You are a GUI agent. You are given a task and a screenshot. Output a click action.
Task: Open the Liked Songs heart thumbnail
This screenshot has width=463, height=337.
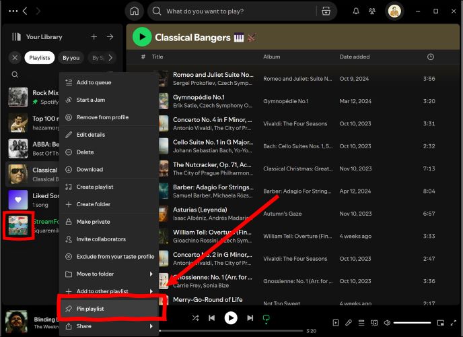point(18,200)
